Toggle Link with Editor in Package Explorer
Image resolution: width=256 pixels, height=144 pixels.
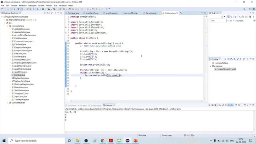pos(48,13)
